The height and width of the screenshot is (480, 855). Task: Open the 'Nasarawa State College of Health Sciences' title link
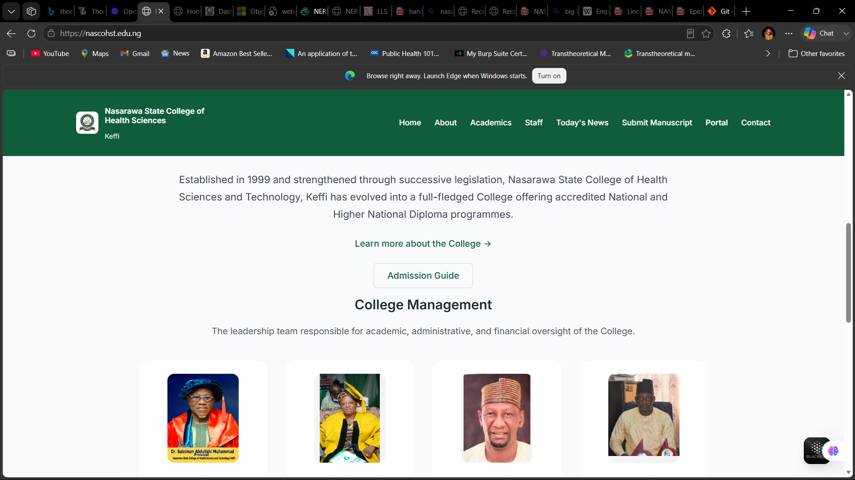[x=155, y=116]
